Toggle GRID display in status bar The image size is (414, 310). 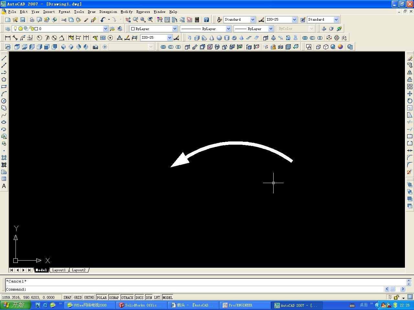78,297
